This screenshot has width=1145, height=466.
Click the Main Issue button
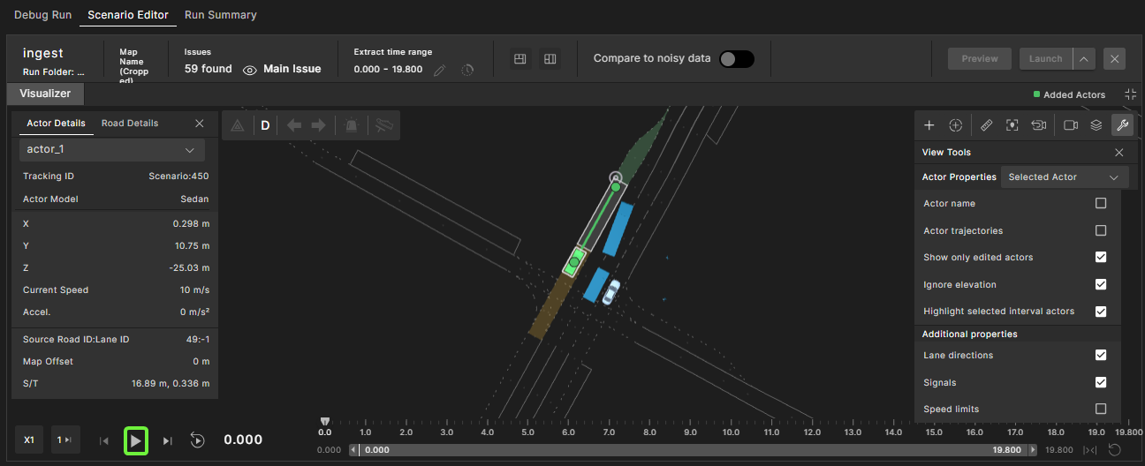[283, 69]
